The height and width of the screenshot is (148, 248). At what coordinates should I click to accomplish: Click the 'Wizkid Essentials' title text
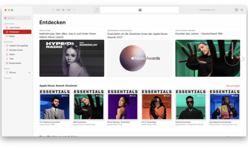coord(183,122)
